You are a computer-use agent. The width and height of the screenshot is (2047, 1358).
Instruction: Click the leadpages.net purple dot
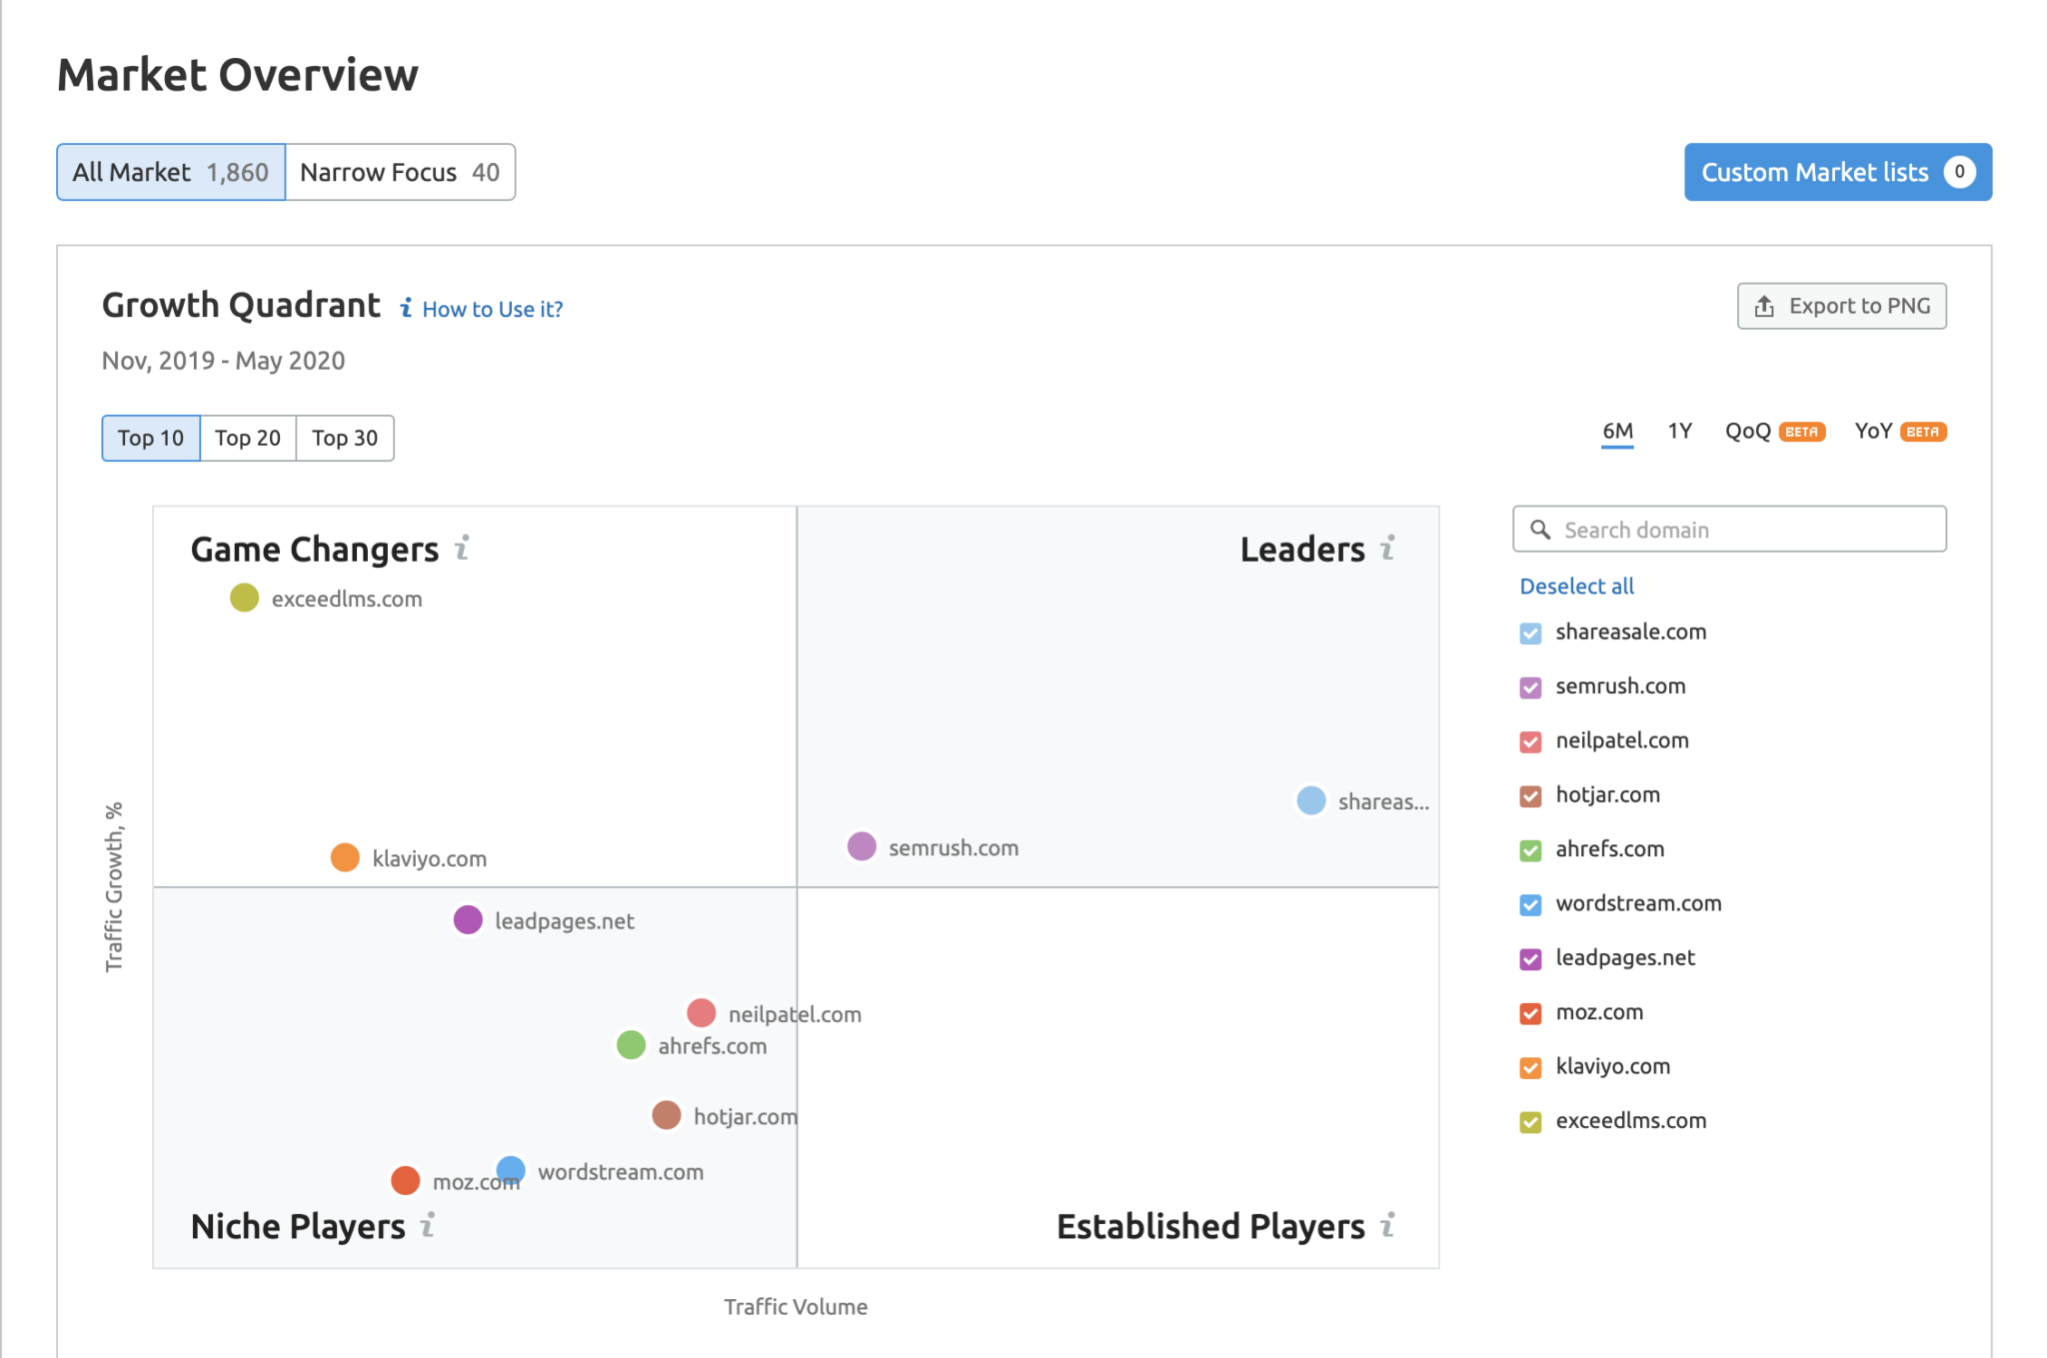coord(468,919)
